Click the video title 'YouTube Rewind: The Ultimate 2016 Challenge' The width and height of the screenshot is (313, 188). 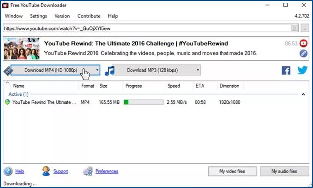pyautogui.click(x=109, y=43)
